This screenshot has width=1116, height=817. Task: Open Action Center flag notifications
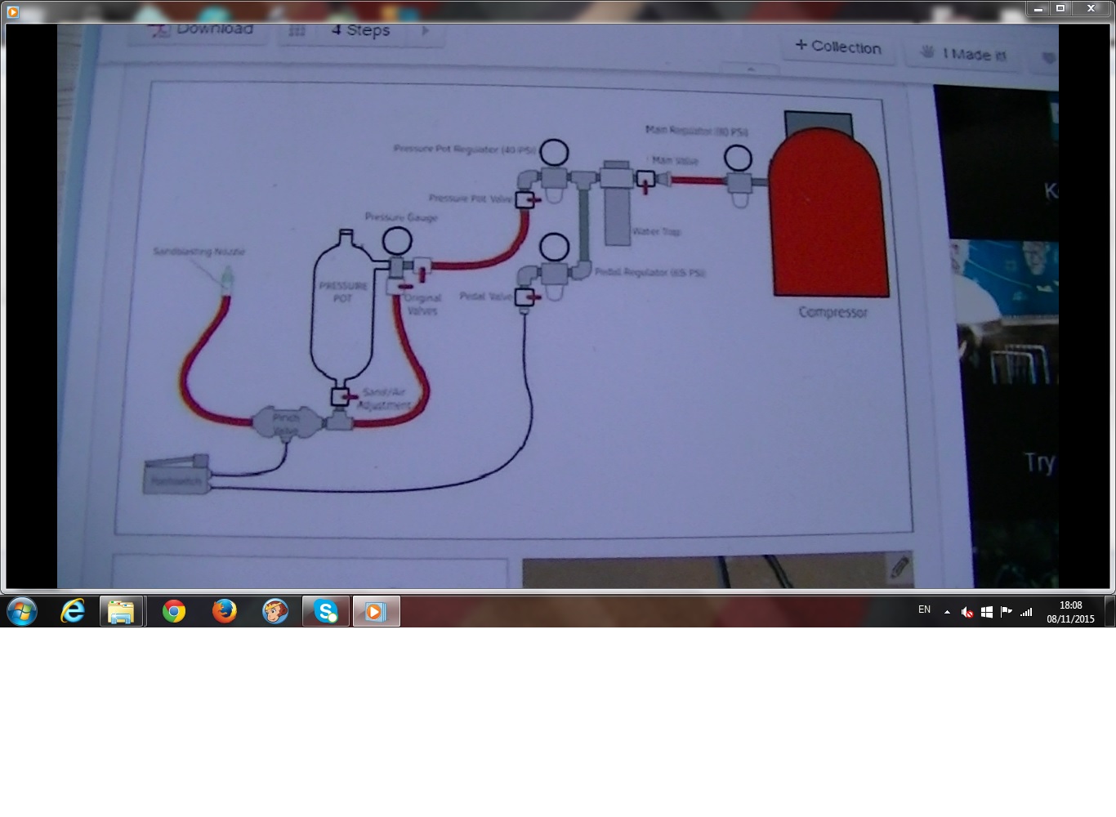point(1007,611)
